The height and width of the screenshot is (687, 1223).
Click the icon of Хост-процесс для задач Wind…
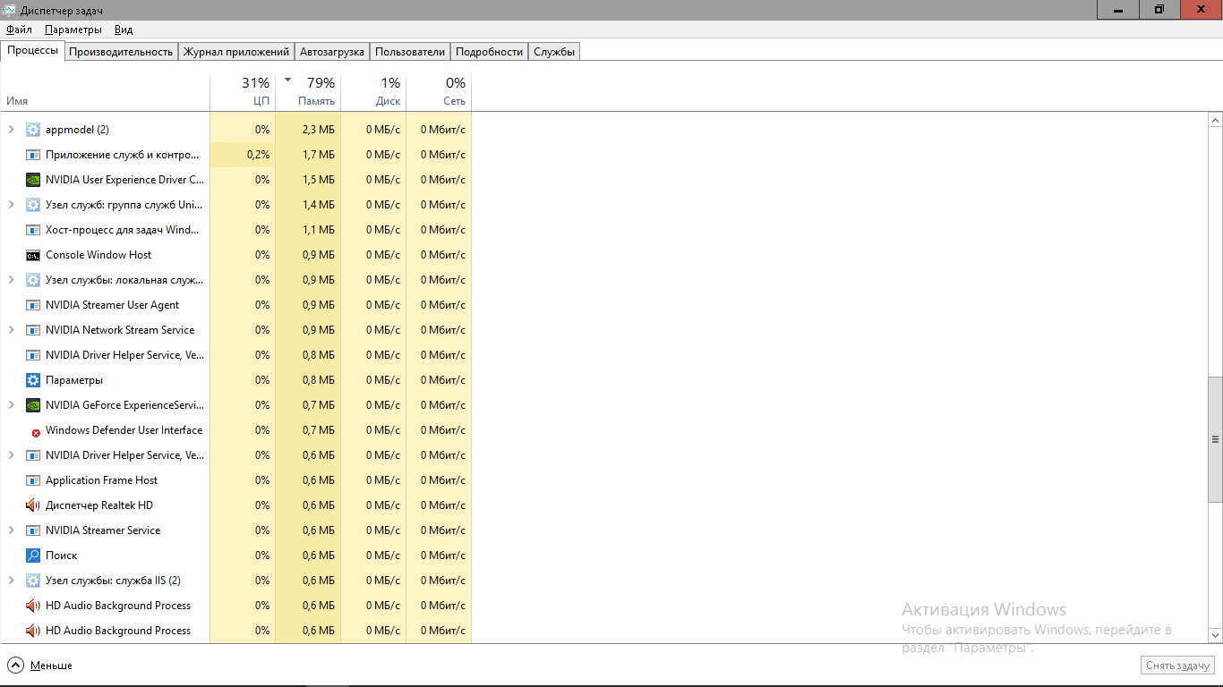click(33, 230)
